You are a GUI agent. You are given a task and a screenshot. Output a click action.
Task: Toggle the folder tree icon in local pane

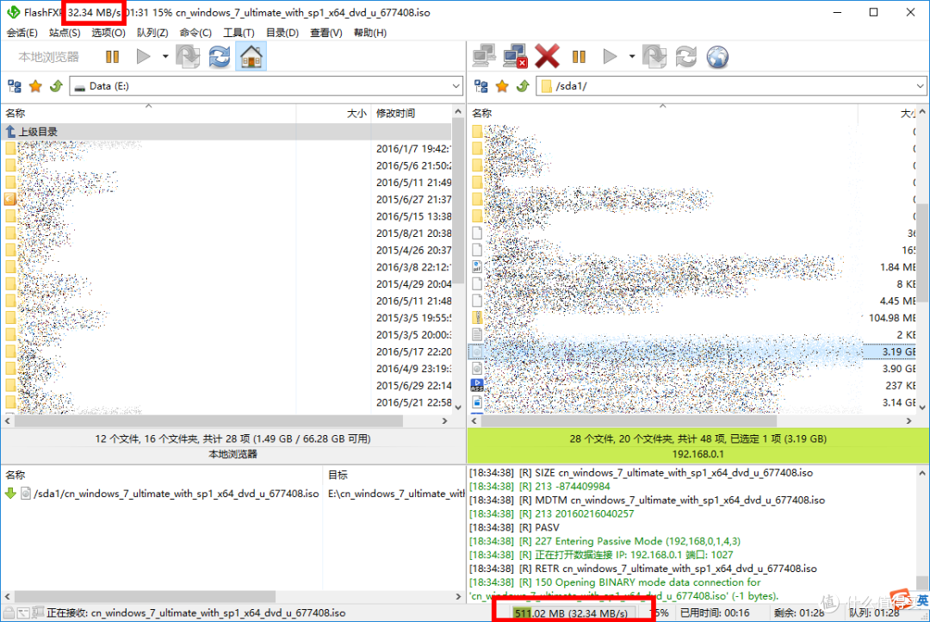(15, 87)
